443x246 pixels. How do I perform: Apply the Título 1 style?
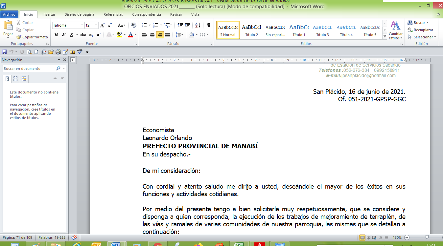coord(299,30)
